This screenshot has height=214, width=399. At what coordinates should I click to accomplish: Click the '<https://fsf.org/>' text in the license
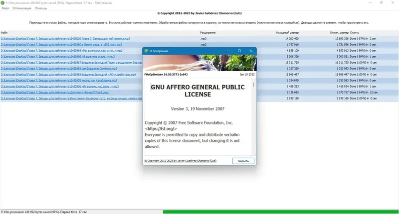click(161, 129)
